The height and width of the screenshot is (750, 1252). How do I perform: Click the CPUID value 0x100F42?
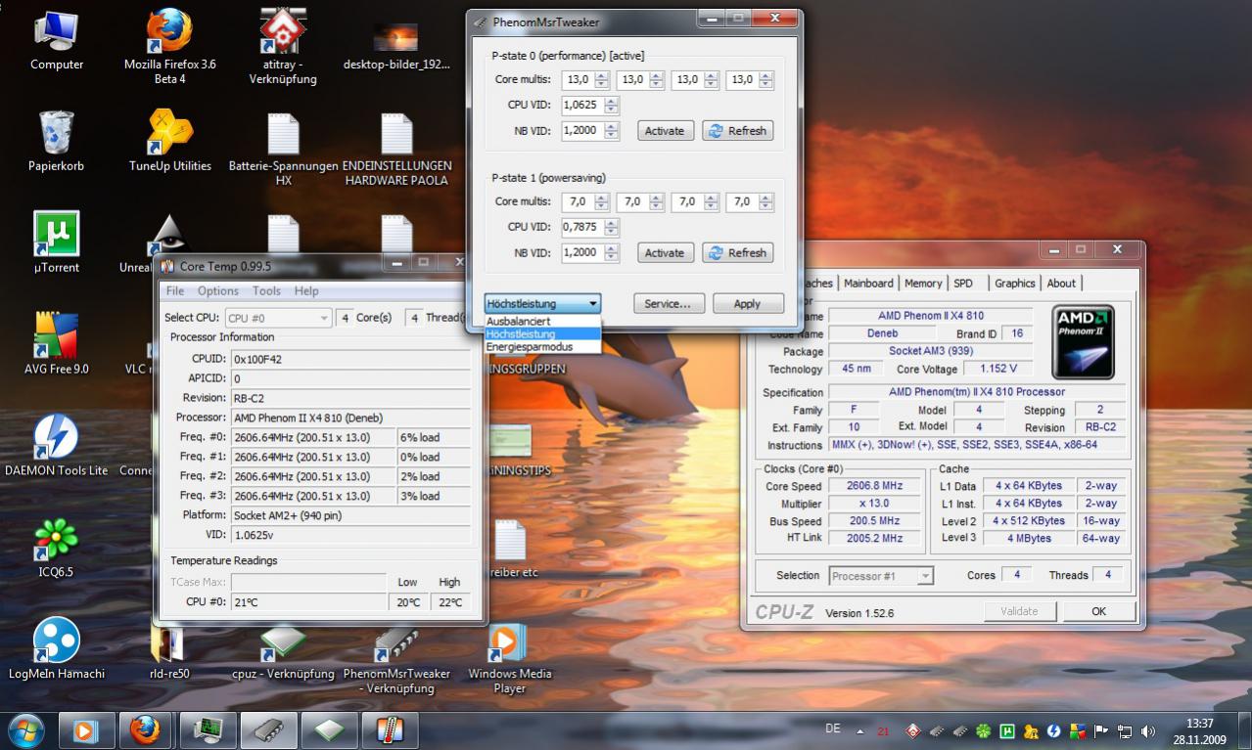(x=350, y=359)
